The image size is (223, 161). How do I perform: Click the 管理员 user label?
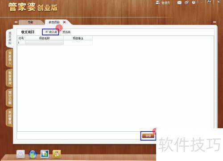point(165,3)
